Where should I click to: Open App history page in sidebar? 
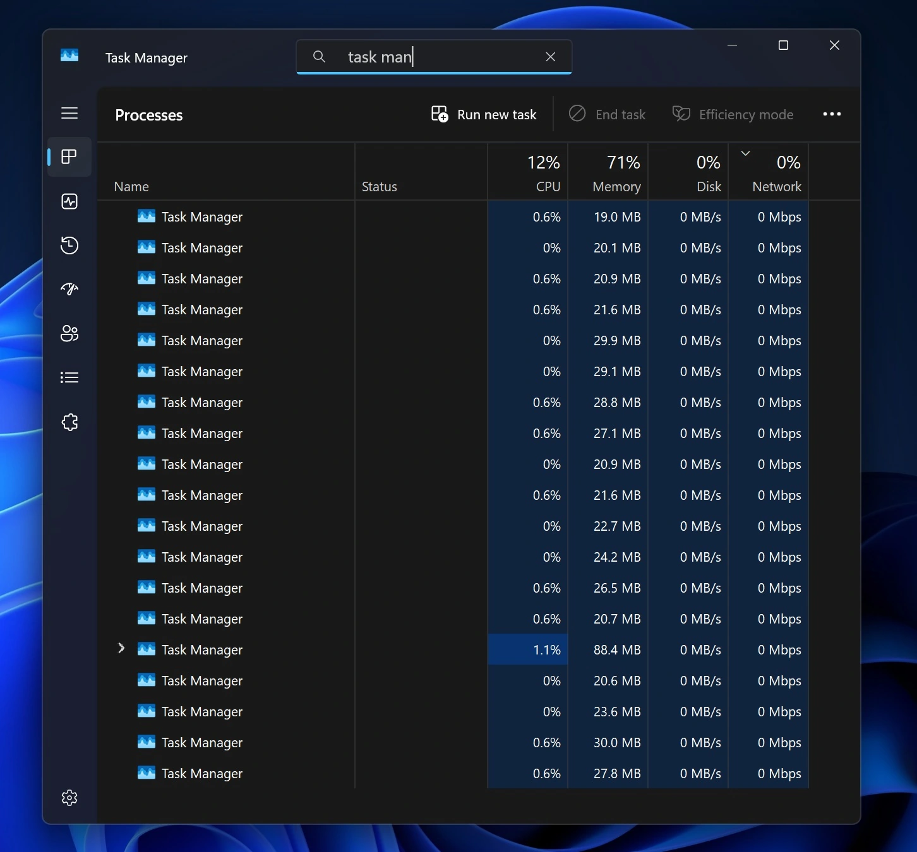click(x=69, y=246)
